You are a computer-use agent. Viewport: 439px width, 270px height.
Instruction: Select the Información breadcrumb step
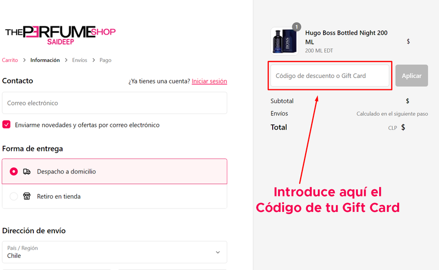tap(45, 60)
